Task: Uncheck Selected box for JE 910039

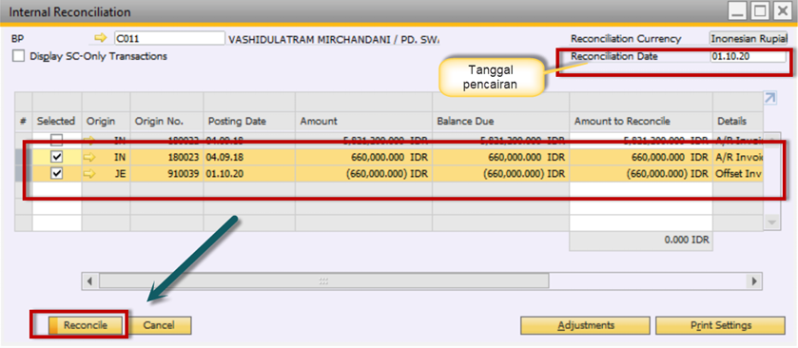Action: 57,174
